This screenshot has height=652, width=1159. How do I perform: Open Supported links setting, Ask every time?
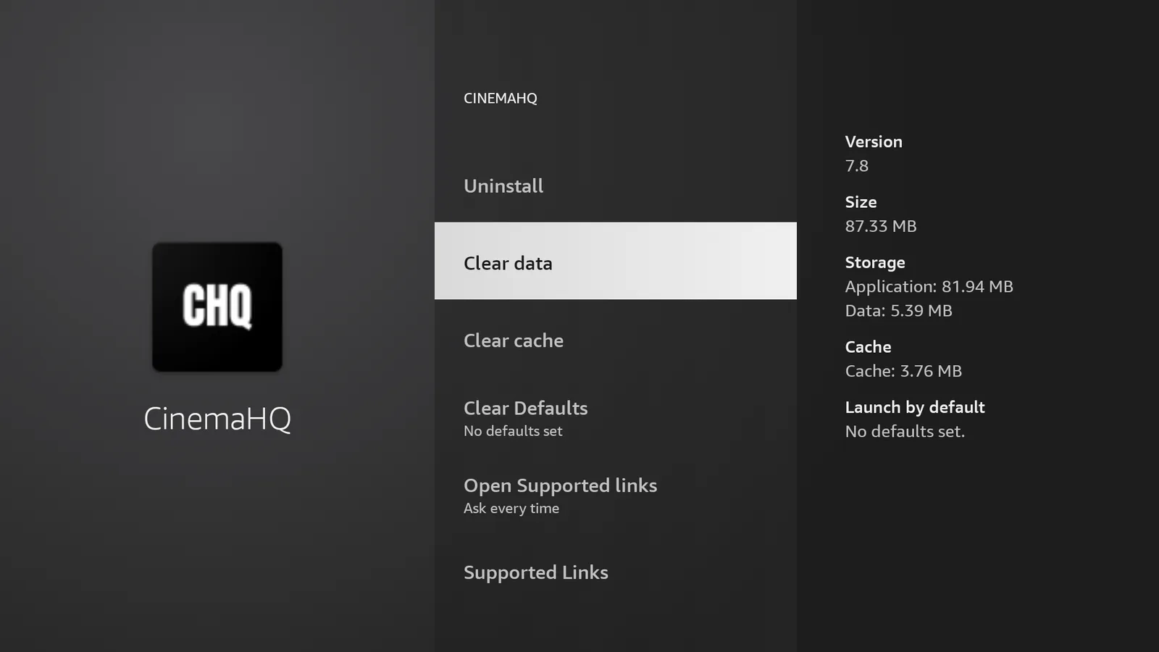point(616,496)
